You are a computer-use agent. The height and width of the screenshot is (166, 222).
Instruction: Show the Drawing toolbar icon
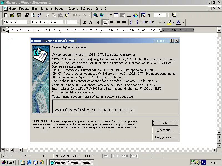point(135,15)
